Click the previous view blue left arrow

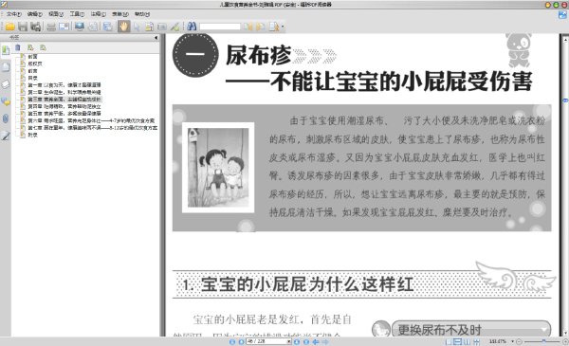click(316, 341)
